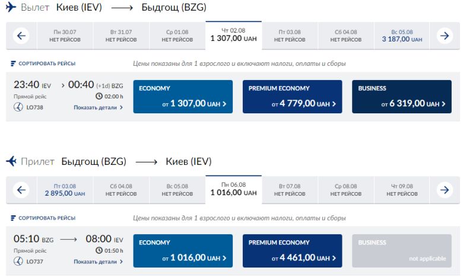Click sort icon above the Kyiv–Bydgoszcz flight

tap(13, 63)
